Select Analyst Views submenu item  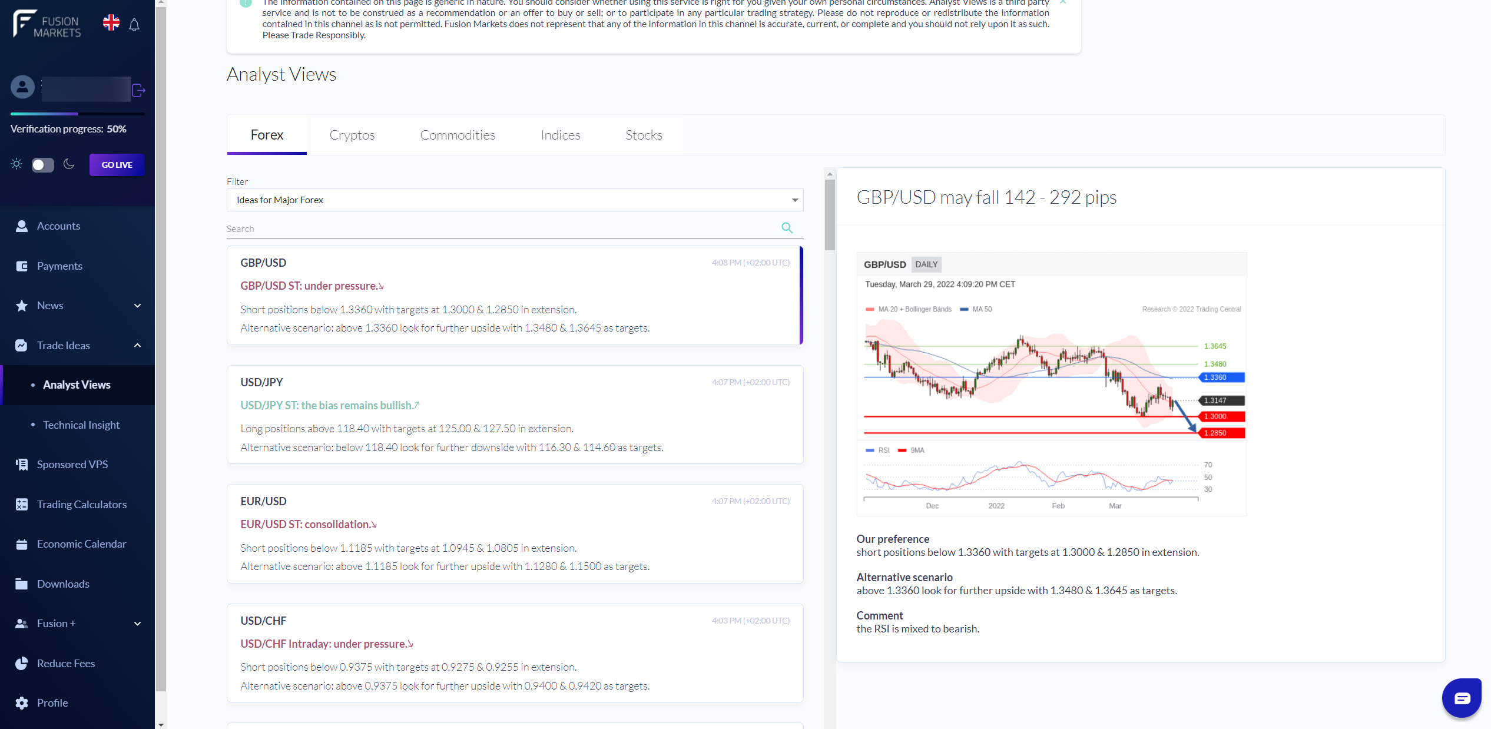tap(78, 385)
